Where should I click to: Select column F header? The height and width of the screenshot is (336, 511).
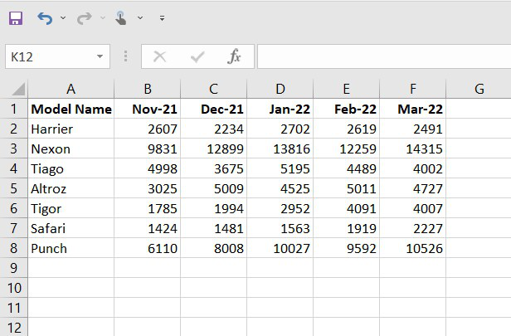413,89
